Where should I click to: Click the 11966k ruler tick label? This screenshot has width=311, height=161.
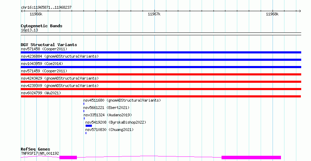(36, 14)
